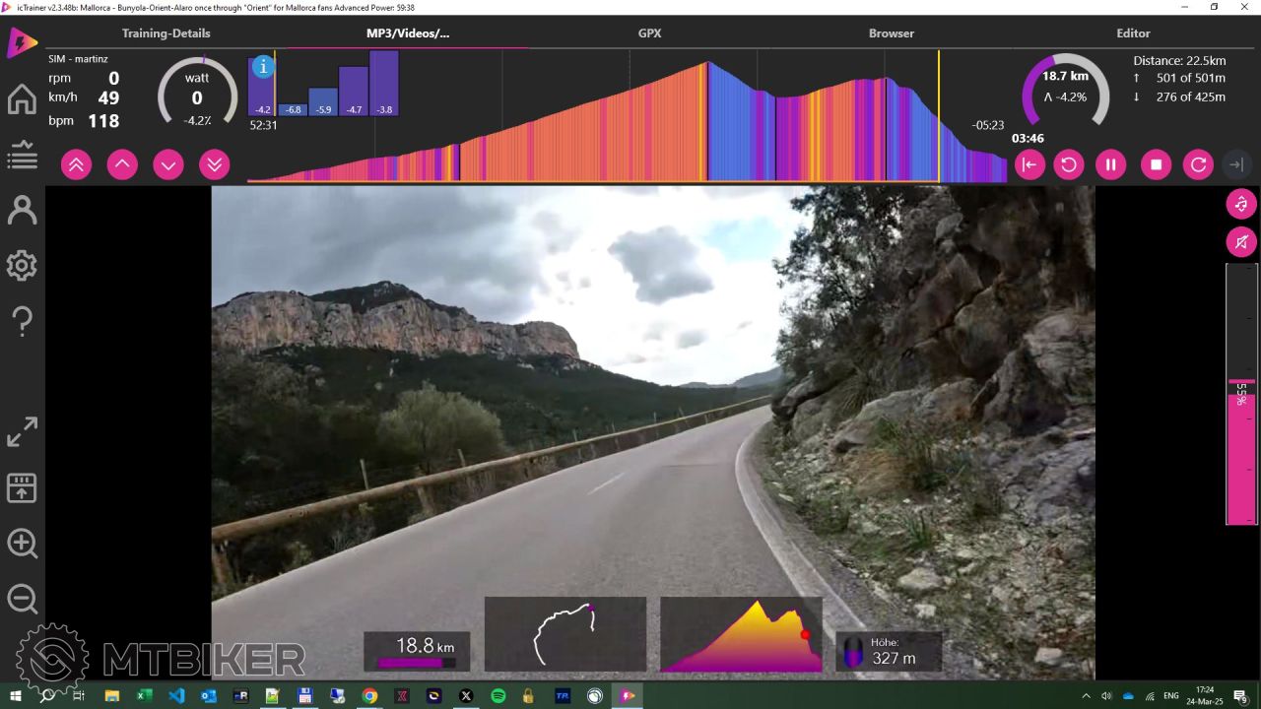The width and height of the screenshot is (1261, 709).
Task: Increase resistance with single up arrow button
Action: 122,164
